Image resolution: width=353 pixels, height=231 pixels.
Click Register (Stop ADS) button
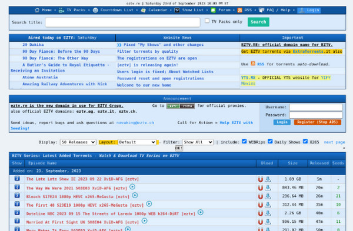coord(318,122)
